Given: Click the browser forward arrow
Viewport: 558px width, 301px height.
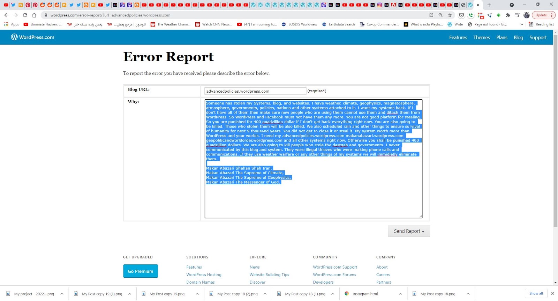Looking at the screenshot, I should pos(16,15).
